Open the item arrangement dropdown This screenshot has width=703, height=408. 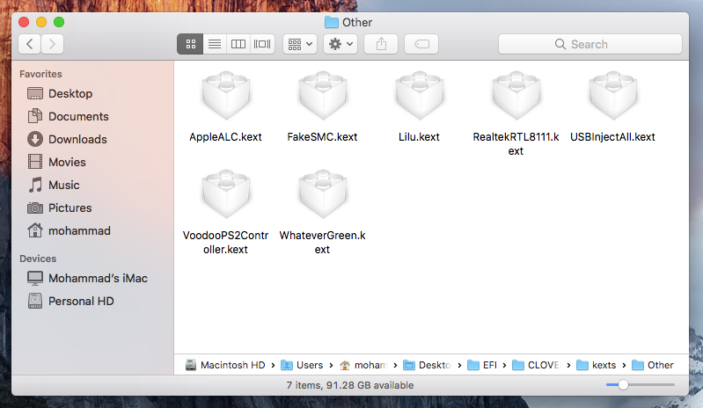pyautogui.click(x=300, y=44)
